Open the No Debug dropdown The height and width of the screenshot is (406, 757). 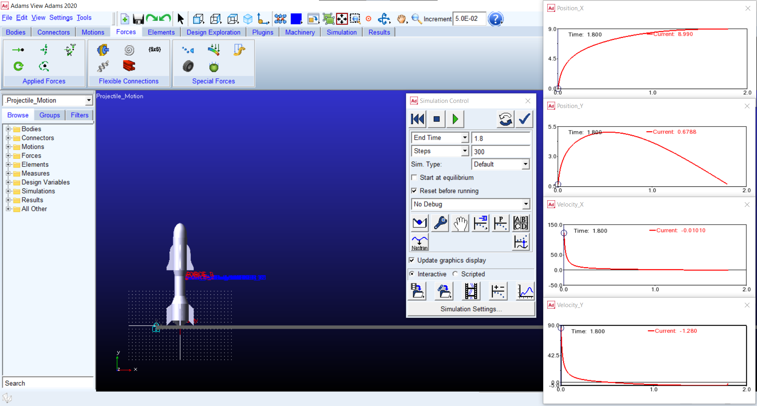tap(470, 204)
